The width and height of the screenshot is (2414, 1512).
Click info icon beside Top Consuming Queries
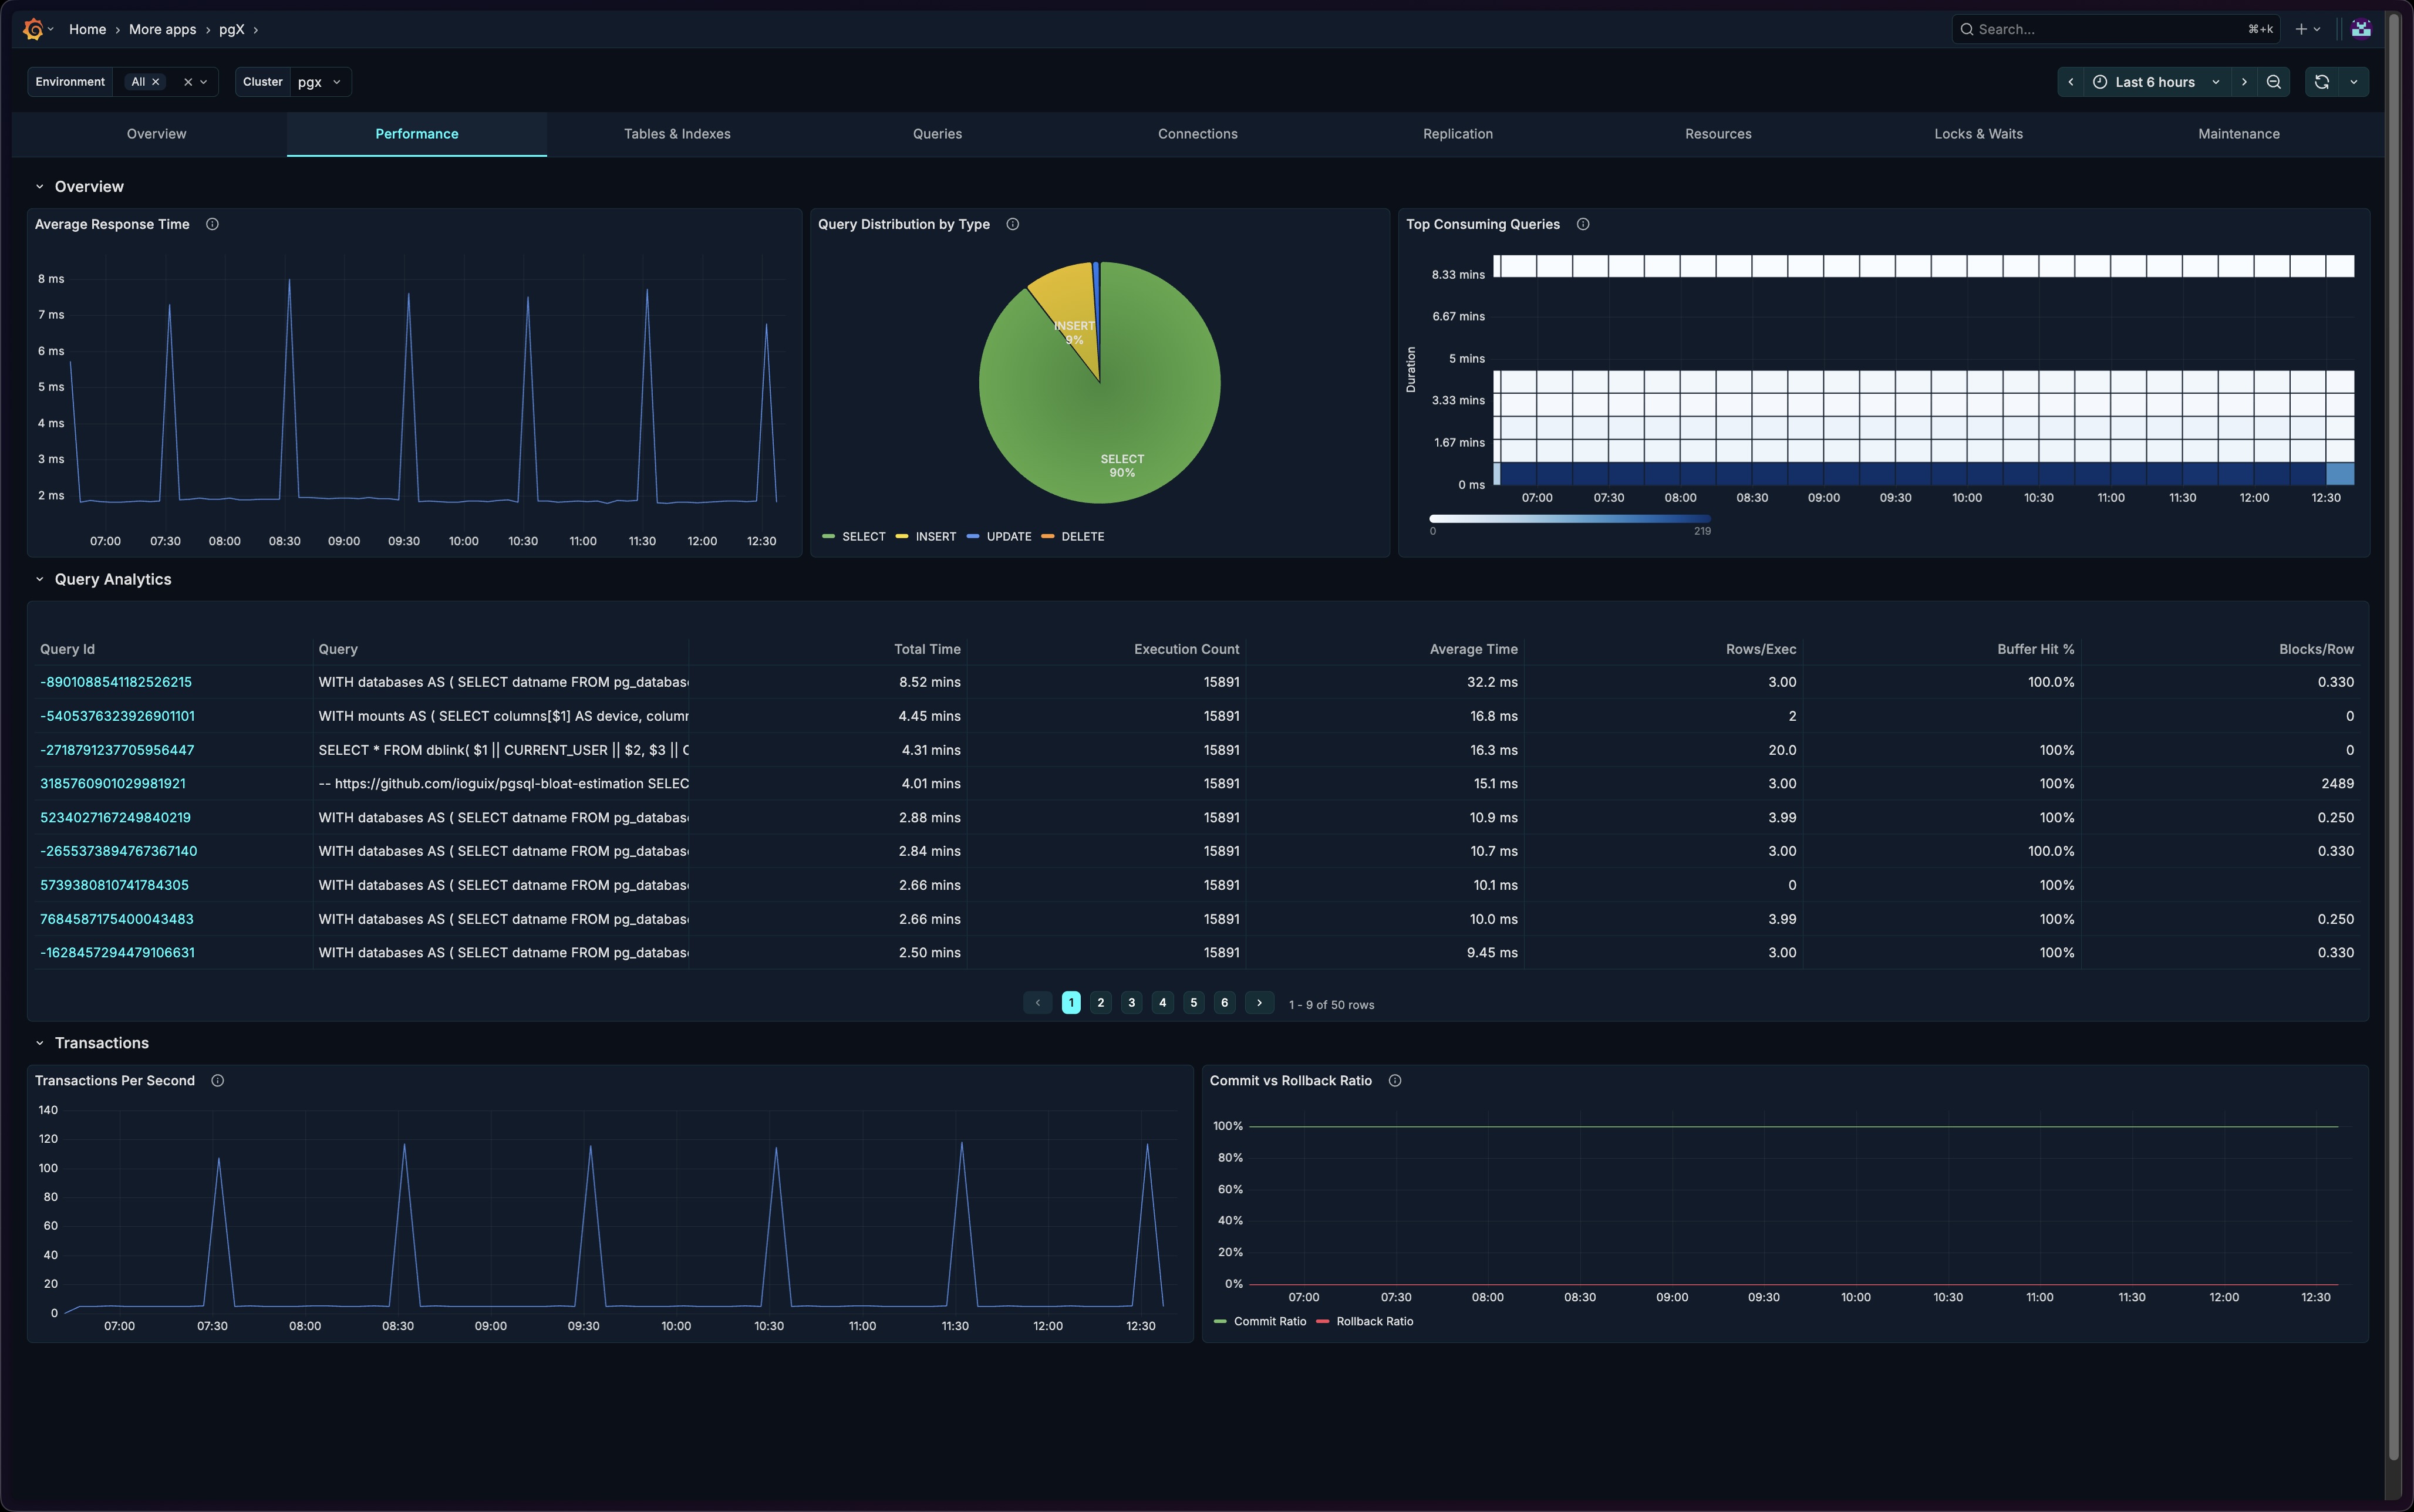pyautogui.click(x=1583, y=224)
